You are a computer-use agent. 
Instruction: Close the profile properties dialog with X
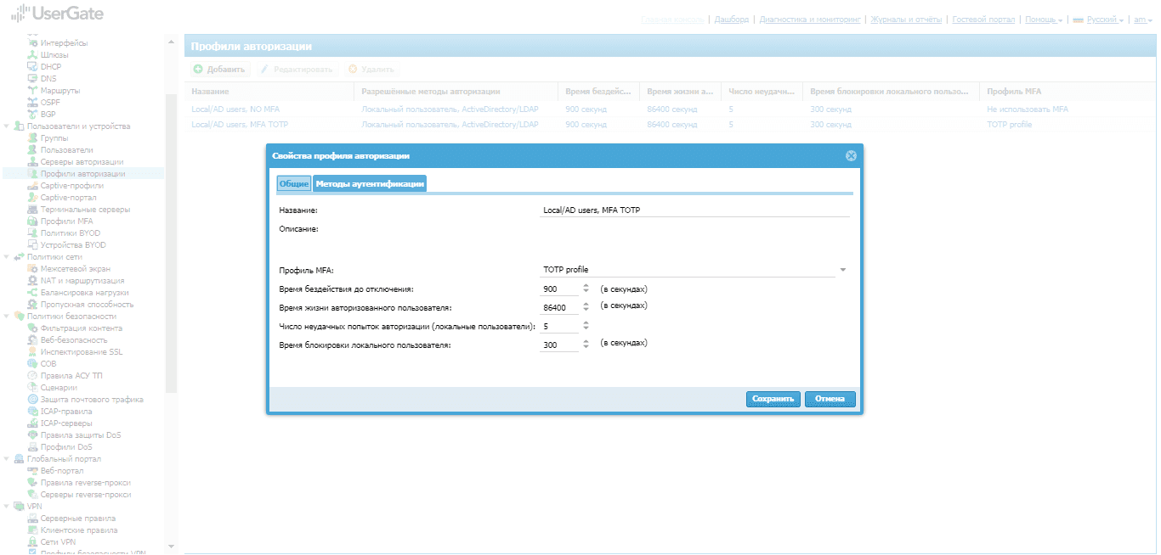tap(850, 156)
